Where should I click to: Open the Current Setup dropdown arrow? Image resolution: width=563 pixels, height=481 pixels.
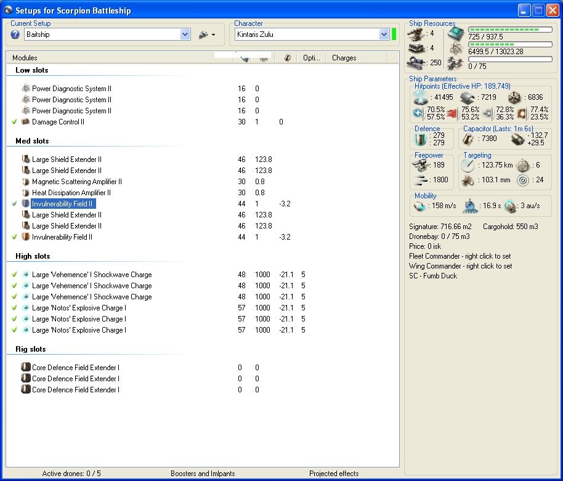click(x=185, y=34)
